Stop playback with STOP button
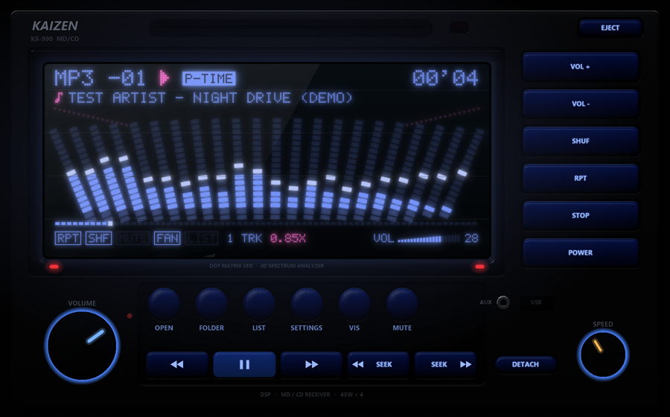This screenshot has height=417, width=670. (580, 215)
